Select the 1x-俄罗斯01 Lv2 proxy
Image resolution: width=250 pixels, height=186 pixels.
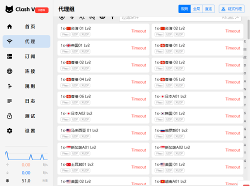pos(197,133)
